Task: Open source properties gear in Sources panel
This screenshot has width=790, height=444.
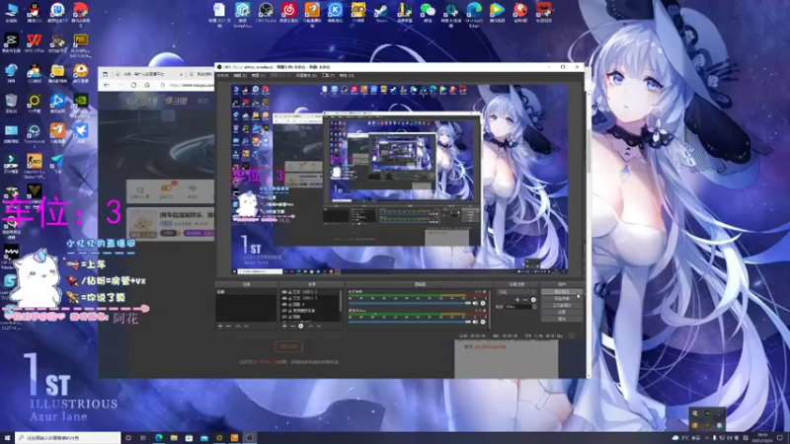Action: (301, 327)
